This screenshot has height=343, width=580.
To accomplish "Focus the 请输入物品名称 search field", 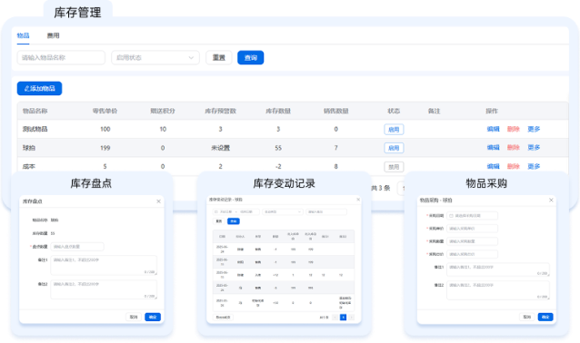I will coord(61,57).
